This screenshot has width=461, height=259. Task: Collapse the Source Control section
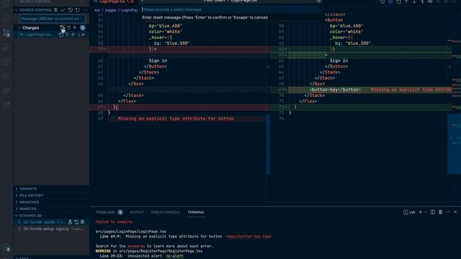tap(17, 10)
